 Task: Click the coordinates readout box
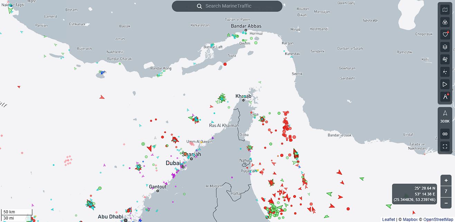point(415,194)
